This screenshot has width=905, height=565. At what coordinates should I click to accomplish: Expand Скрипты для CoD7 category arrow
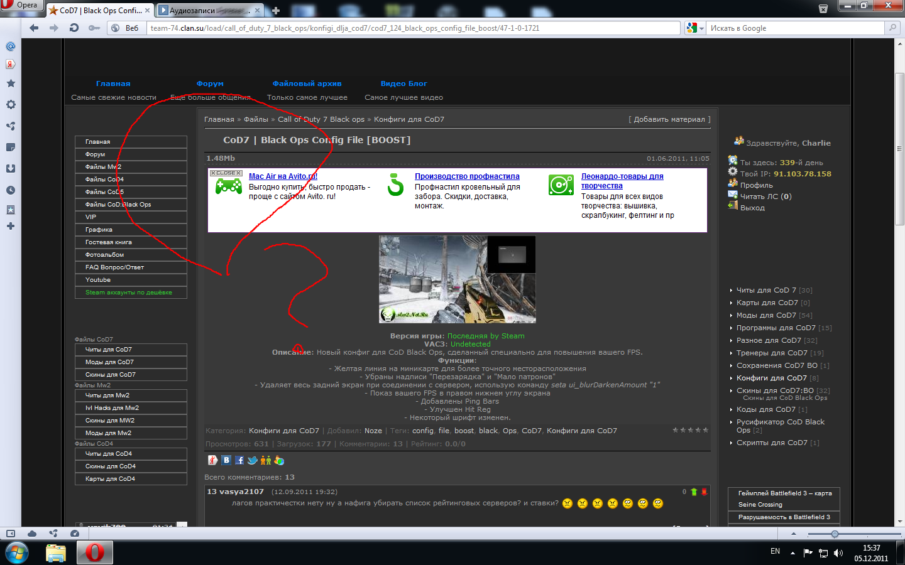point(731,443)
